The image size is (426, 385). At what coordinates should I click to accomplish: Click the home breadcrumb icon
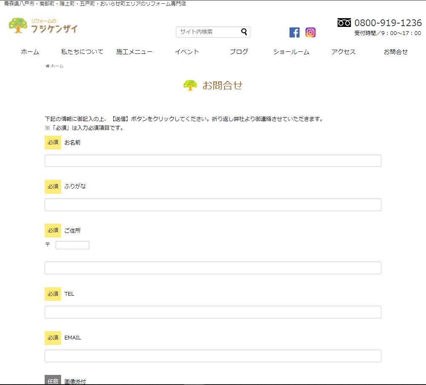click(x=48, y=66)
